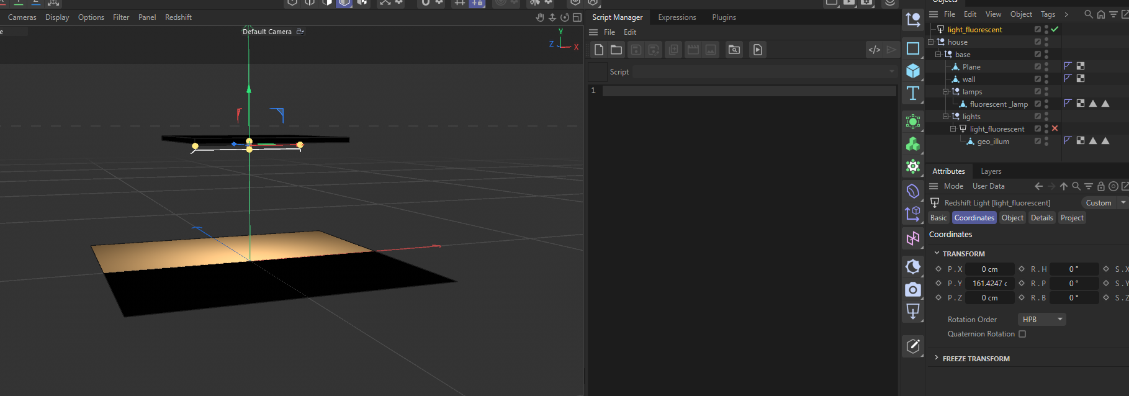Viewport: 1129px width, 396px height.
Task: Open the Rotation Order HPB dropdown
Action: point(1042,319)
